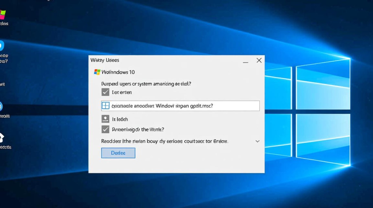Toggle the 'Iet erten' checkbox
373x208 pixels.
click(105, 92)
